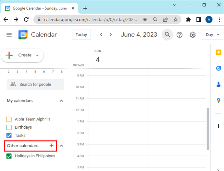Click the GMT+08 timezone label
The height and width of the screenshot is (171, 224).
79,65
